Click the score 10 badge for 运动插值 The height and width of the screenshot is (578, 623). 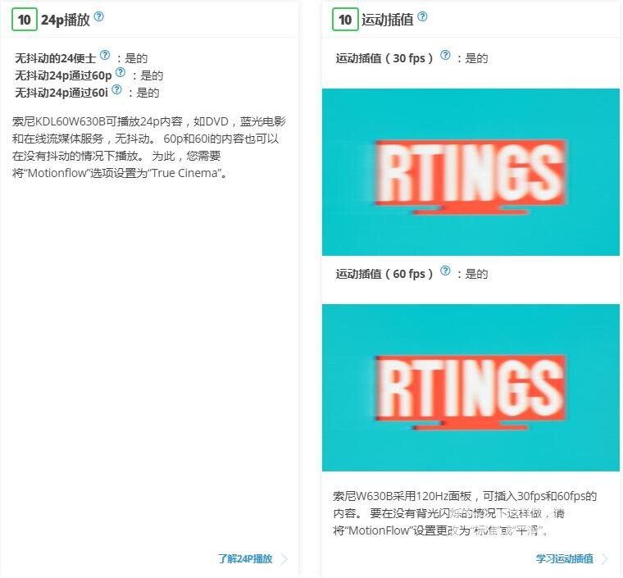point(345,20)
